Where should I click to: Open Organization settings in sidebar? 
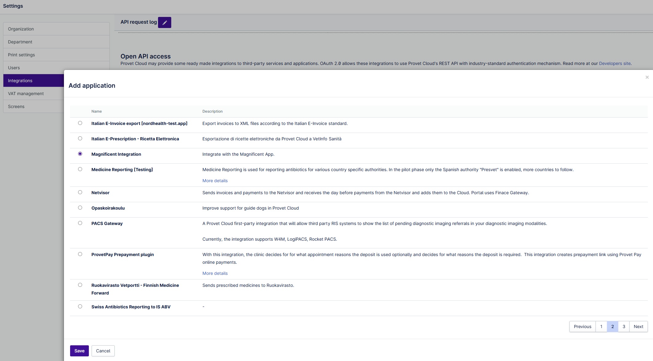point(56,29)
